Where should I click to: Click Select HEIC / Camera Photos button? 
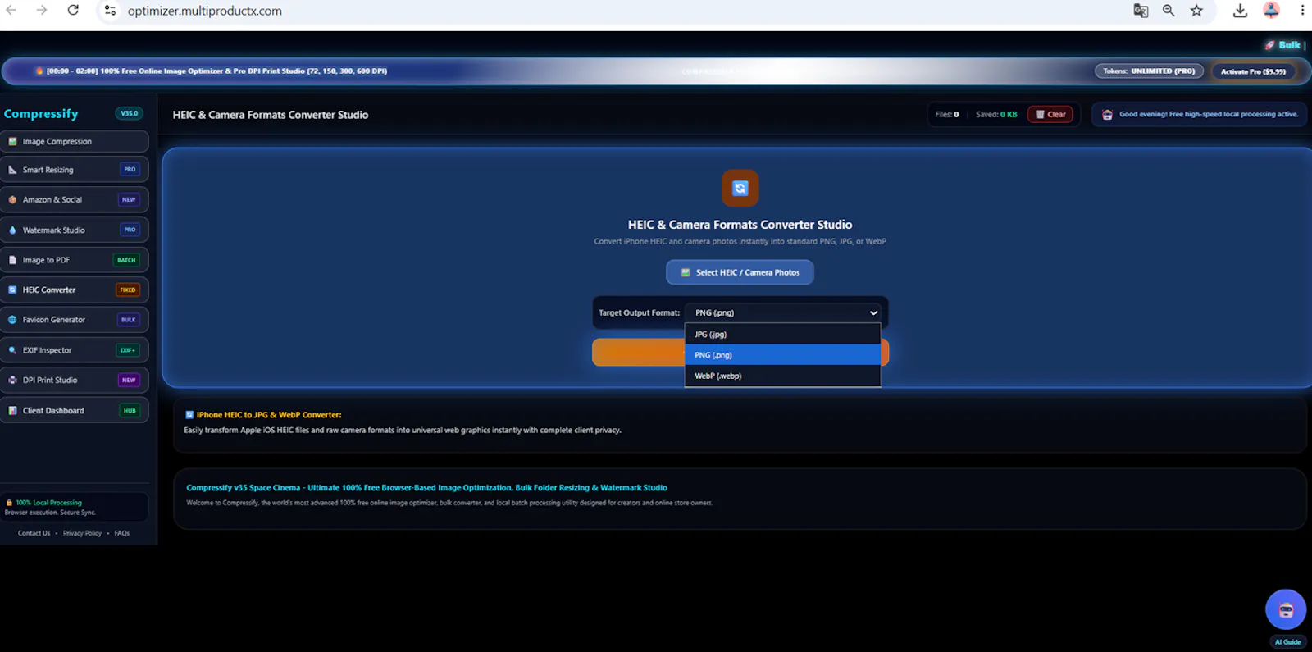point(740,272)
